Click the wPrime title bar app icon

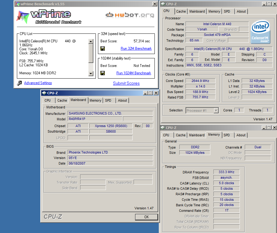(17, 4)
